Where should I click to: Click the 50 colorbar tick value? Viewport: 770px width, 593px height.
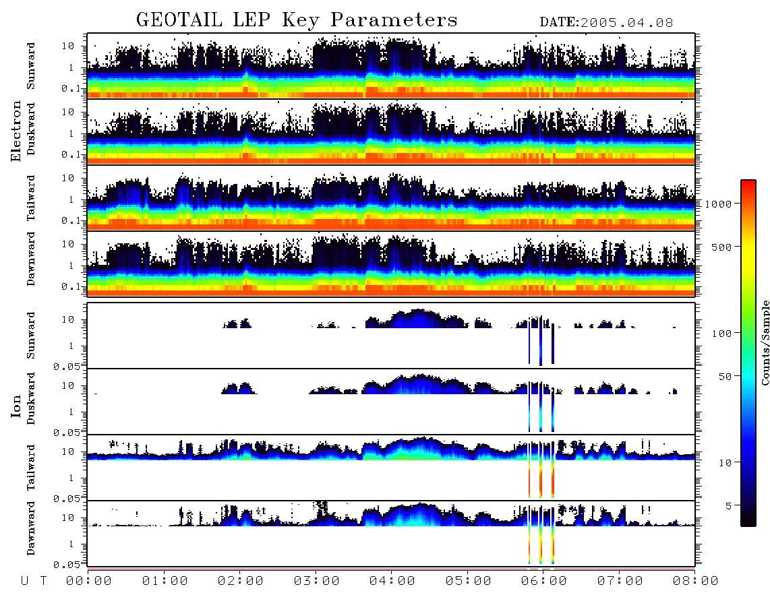click(x=725, y=377)
